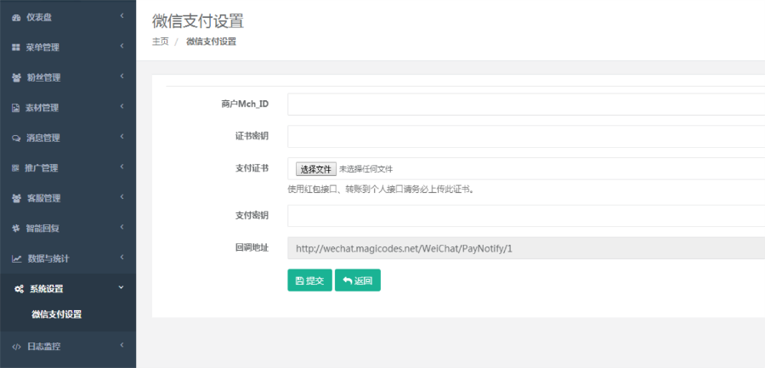The image size is (765, 368).
Task: Click the icon beside 智能回复
Action: coord(15,229)
